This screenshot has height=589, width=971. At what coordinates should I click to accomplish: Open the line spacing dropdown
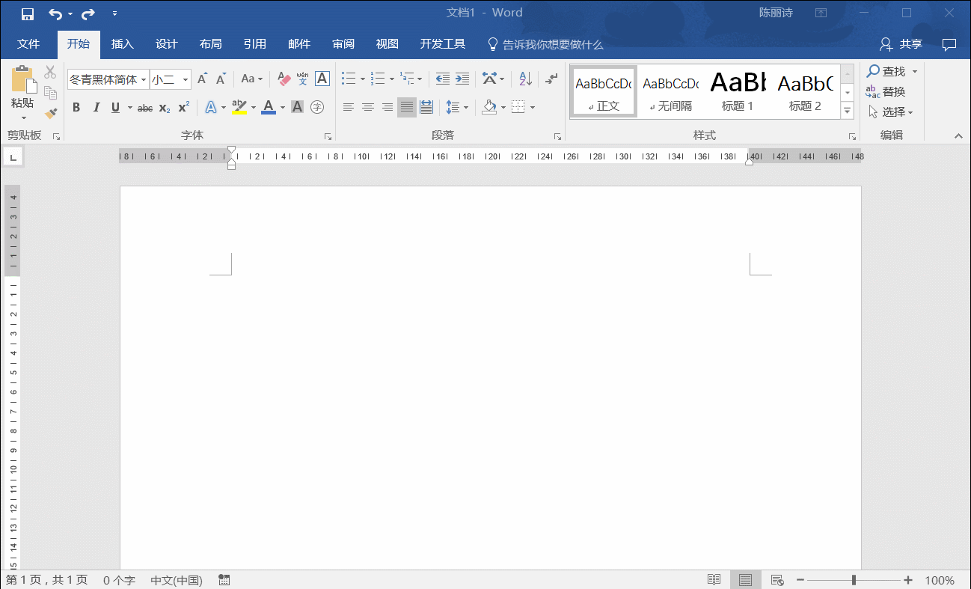click(456, 108)
